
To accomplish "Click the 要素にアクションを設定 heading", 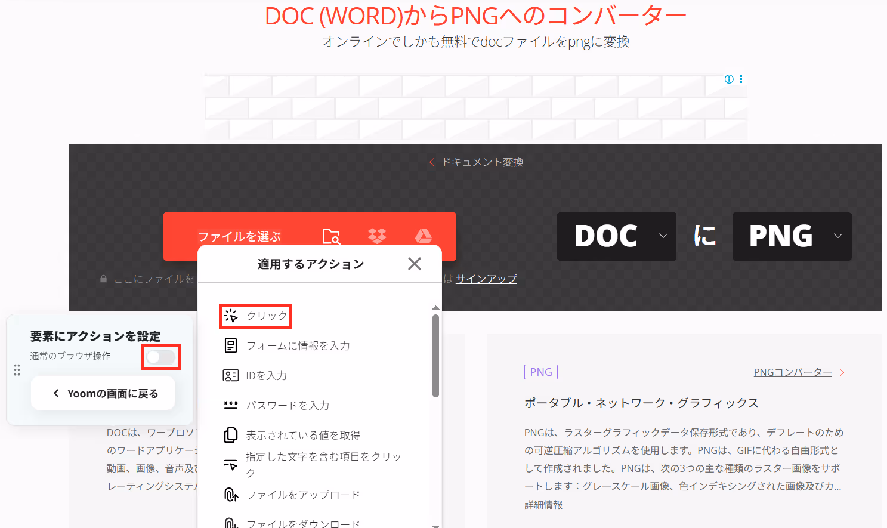I will 95,336.
